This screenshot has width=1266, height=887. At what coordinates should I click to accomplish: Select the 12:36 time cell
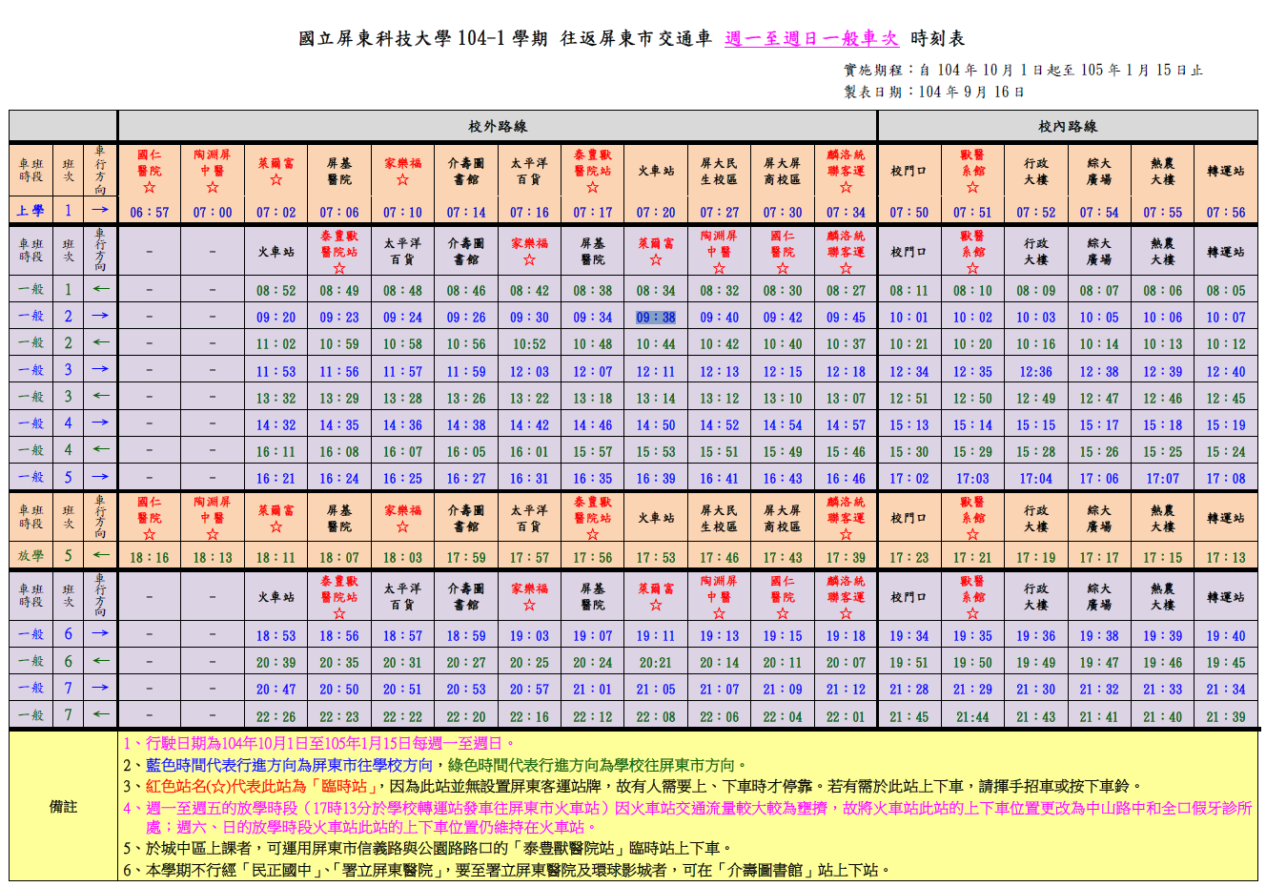pos(1035,372)
